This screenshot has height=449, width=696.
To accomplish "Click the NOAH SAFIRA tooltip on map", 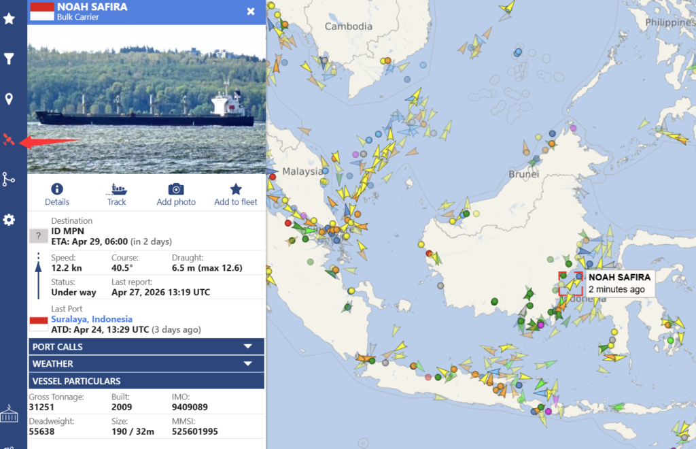I will point(619,283).
